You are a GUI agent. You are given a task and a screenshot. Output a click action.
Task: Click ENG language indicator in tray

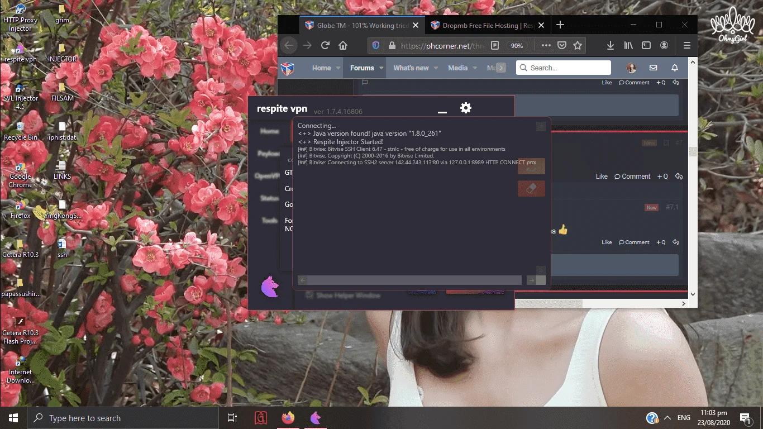684,418
